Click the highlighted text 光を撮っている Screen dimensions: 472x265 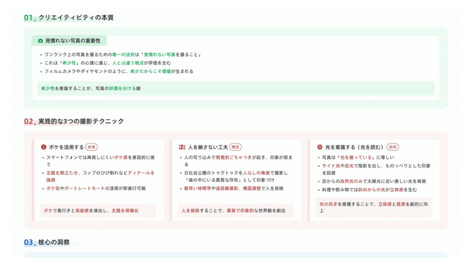[355, 157]
